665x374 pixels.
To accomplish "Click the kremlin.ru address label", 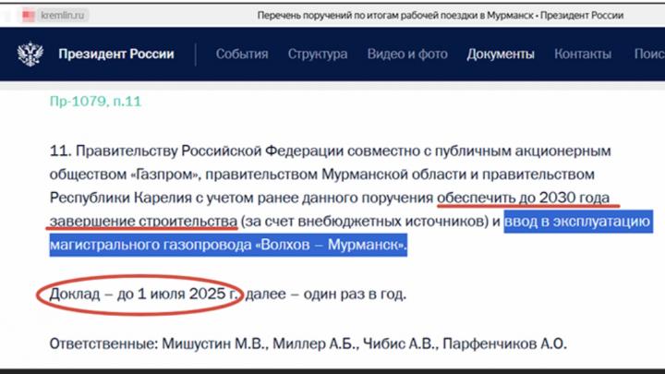I will [63, 16].
